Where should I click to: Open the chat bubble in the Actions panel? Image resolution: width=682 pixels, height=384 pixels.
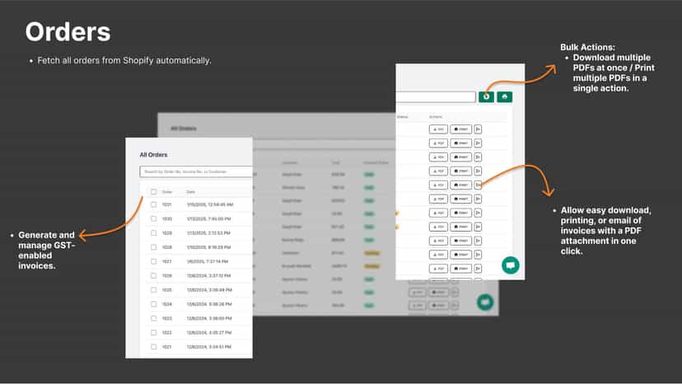click(x=510, y=265)
